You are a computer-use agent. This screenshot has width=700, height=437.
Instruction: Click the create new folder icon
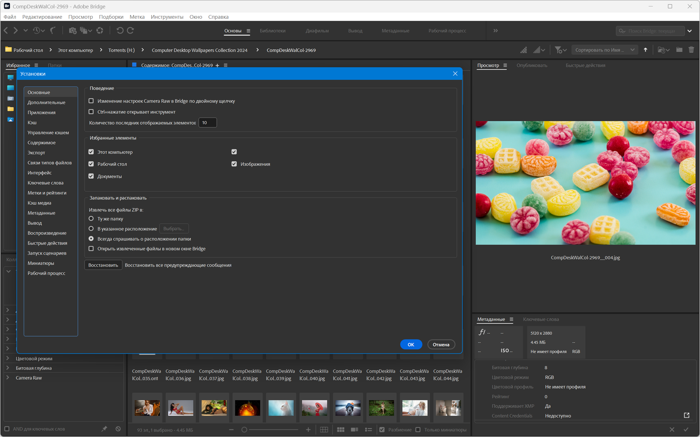click(x=679, y=50)
